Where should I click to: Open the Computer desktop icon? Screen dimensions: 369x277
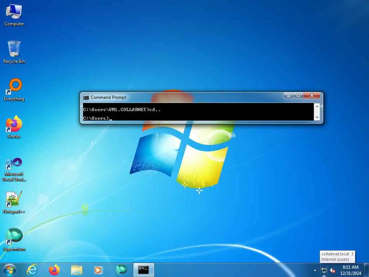pos(14,15)
